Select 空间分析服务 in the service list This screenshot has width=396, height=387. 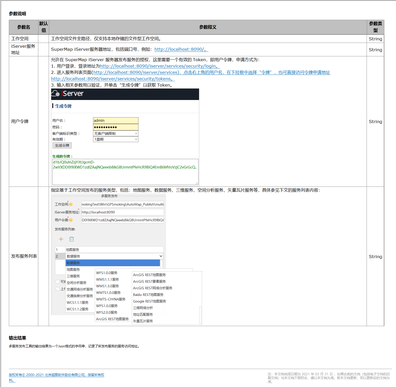(77, 283)
